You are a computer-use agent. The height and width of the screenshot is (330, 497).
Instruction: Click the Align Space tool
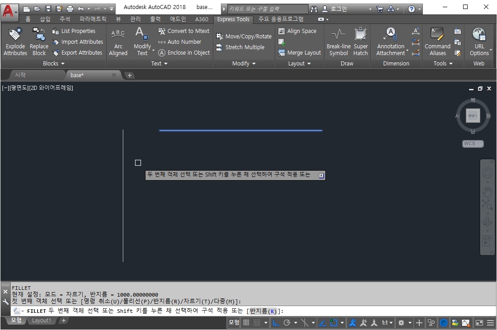297,31
